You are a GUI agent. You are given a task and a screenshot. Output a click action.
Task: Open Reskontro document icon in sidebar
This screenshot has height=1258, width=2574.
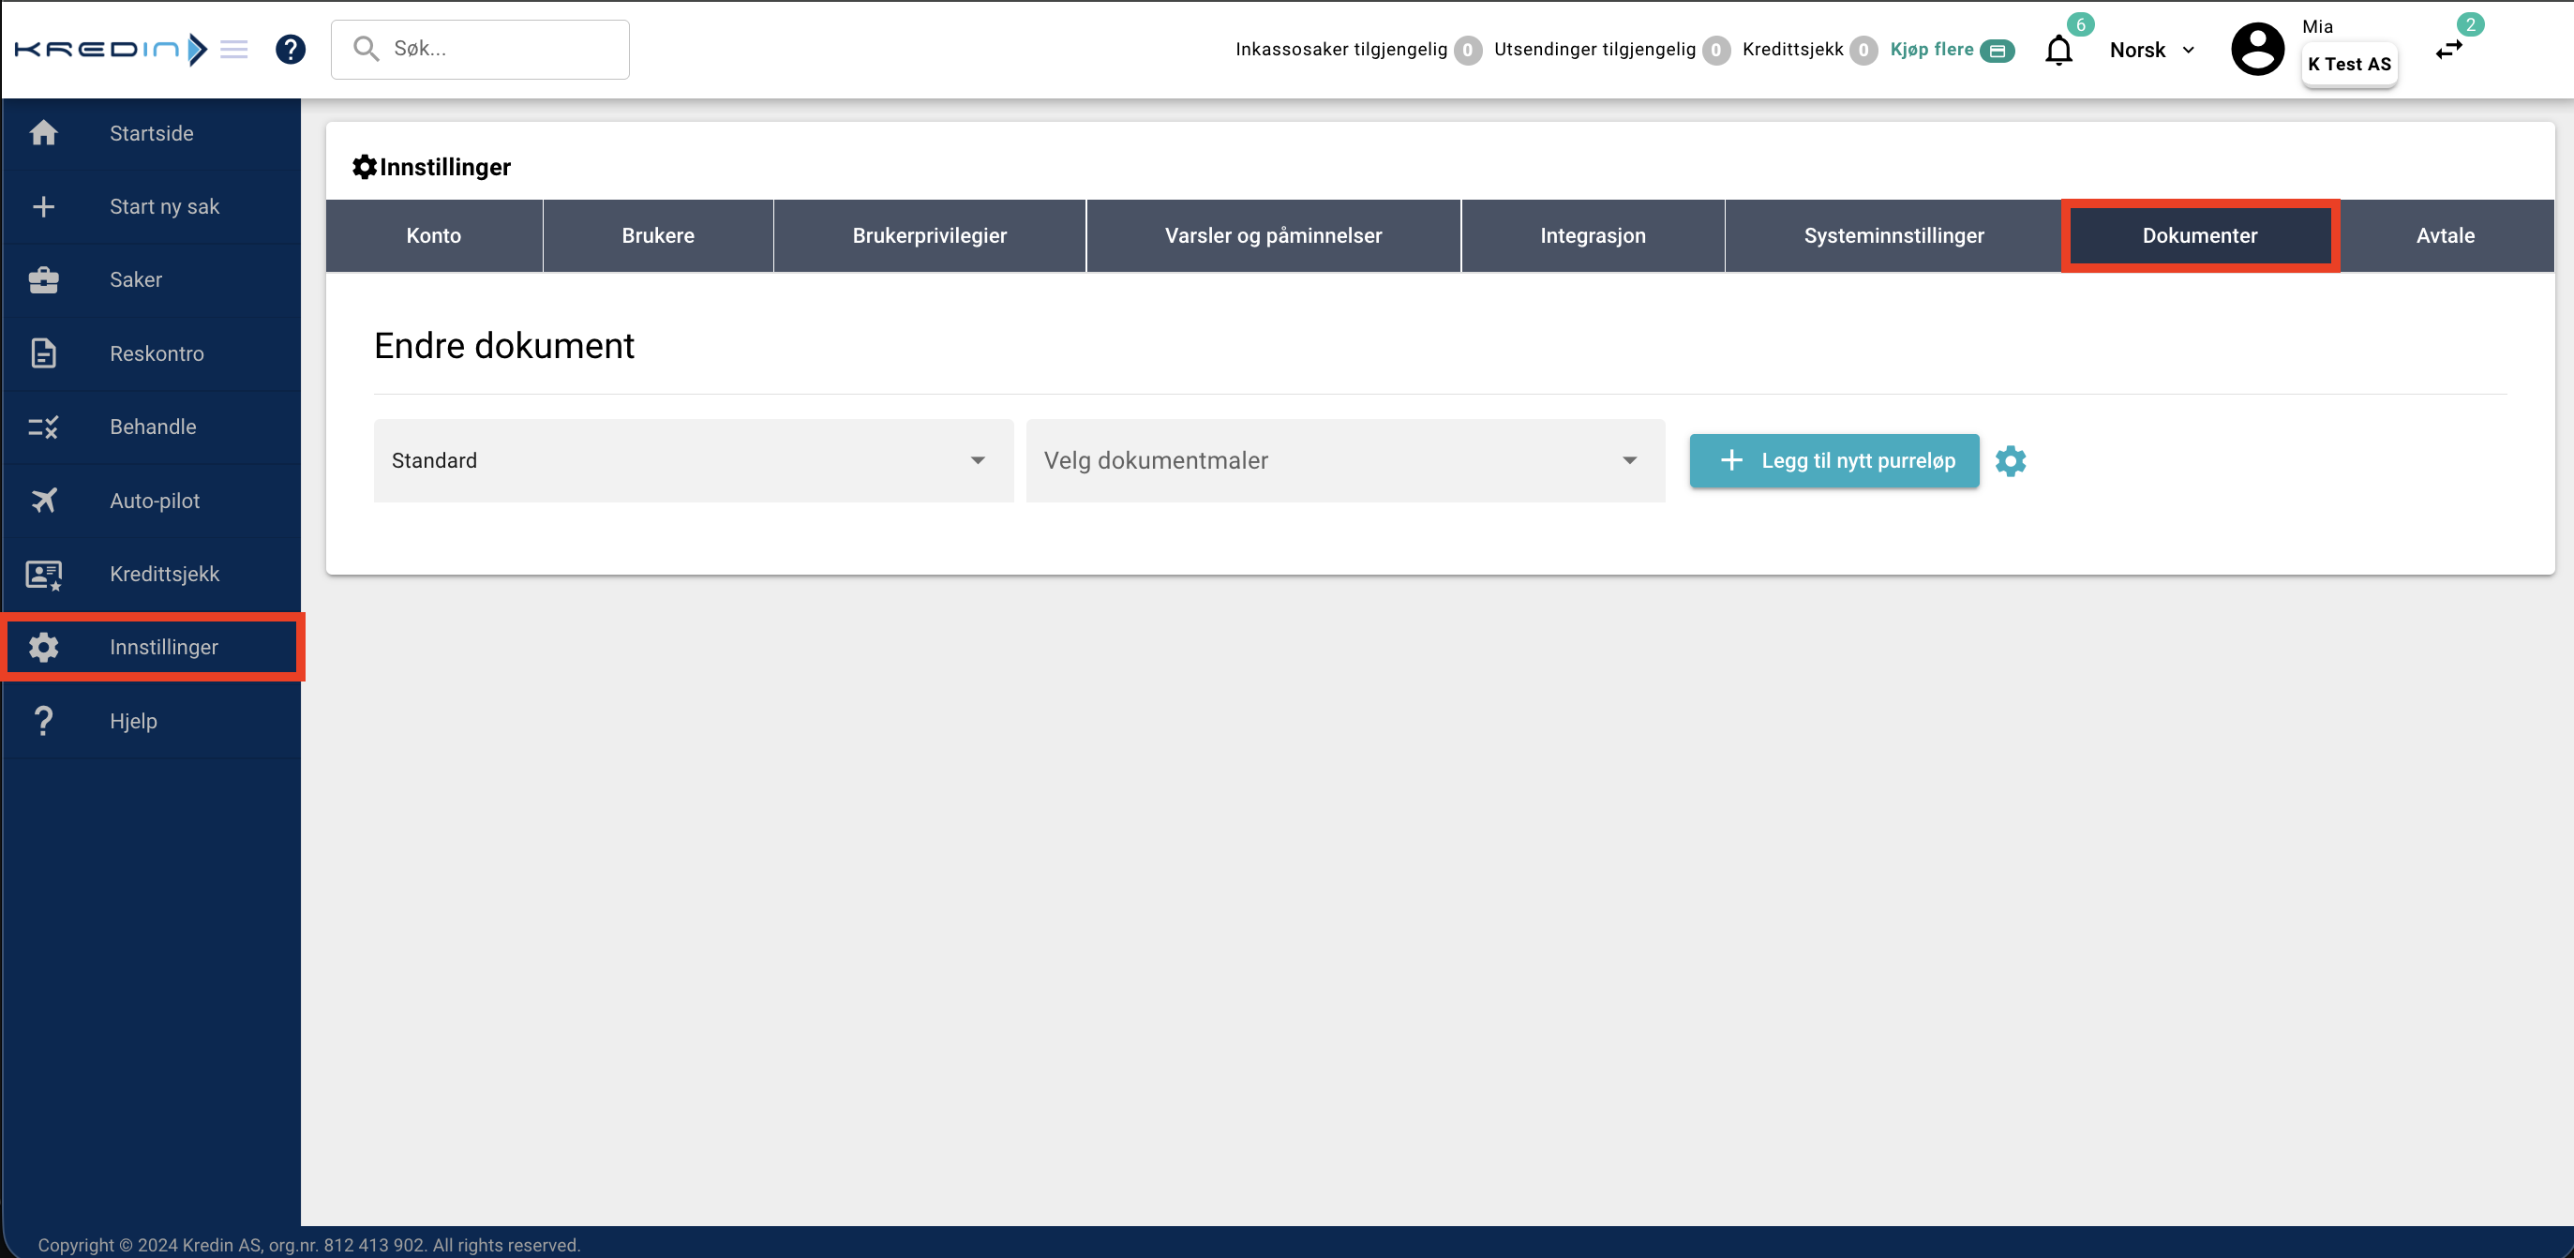tap(43, 353)
